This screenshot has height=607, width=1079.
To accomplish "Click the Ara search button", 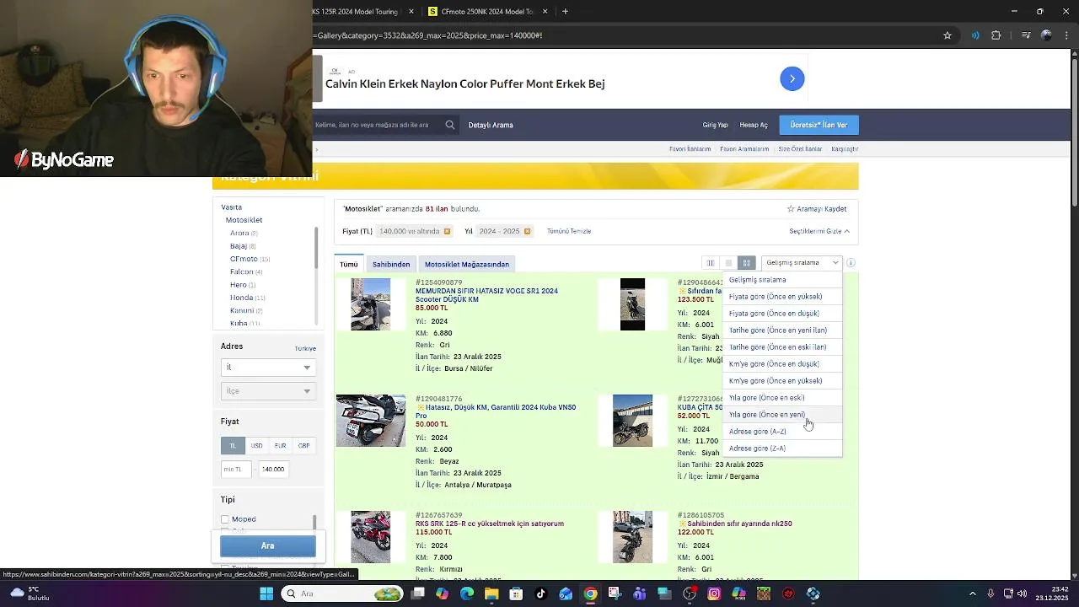I will 268,545.
